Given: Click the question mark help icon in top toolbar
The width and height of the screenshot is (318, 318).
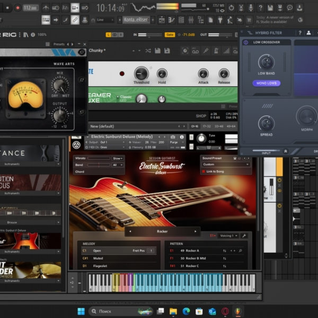Looking at the screenshot, I should click(260, 8).
